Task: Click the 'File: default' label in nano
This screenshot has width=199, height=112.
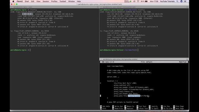Action: [x=146, y=62]
